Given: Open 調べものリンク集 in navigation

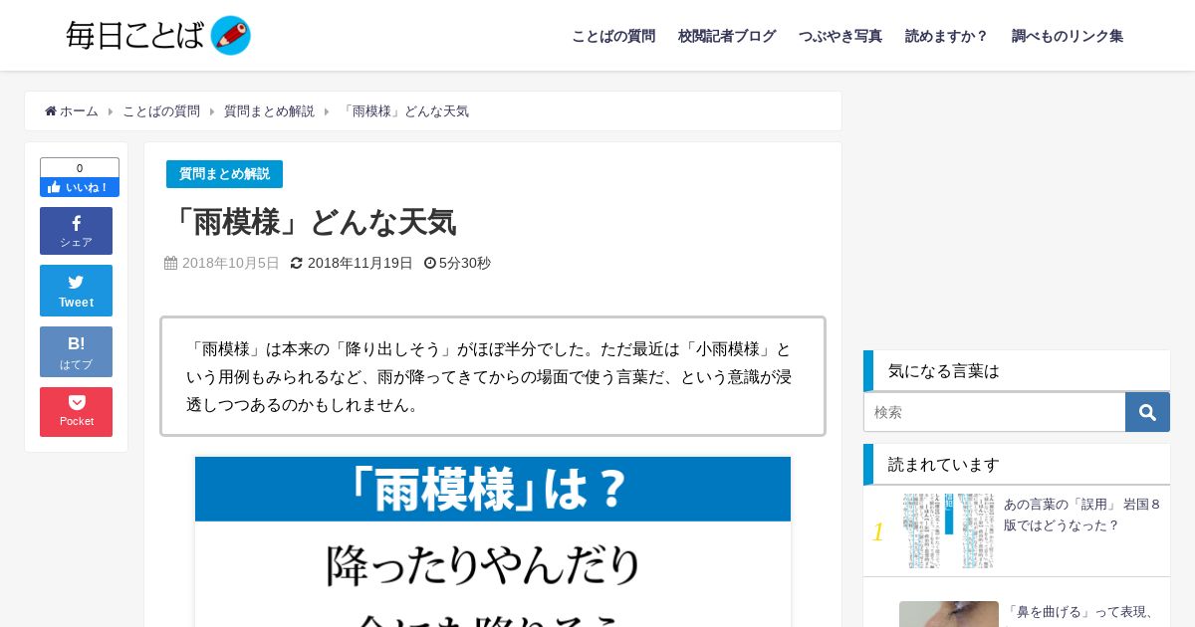Looking at the screenshot, I should click(x=1068, y=36).
